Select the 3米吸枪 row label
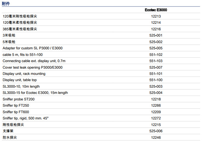Viewport: 202px width, 142px height. (9, 35)
